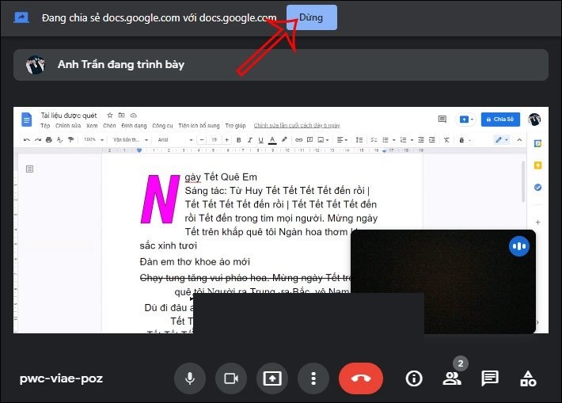The width and height of the screenshot is (562, 403).
Task: Turn off the camera
Action: coord(230,378)
